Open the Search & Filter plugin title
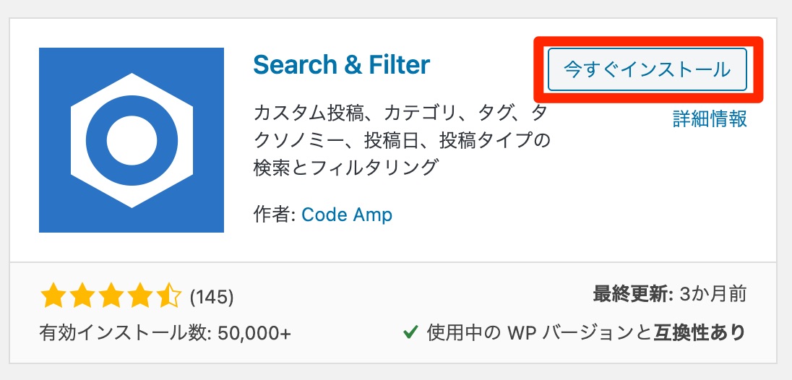The height and width of the screenshot is (380, 792). [342, 64]
